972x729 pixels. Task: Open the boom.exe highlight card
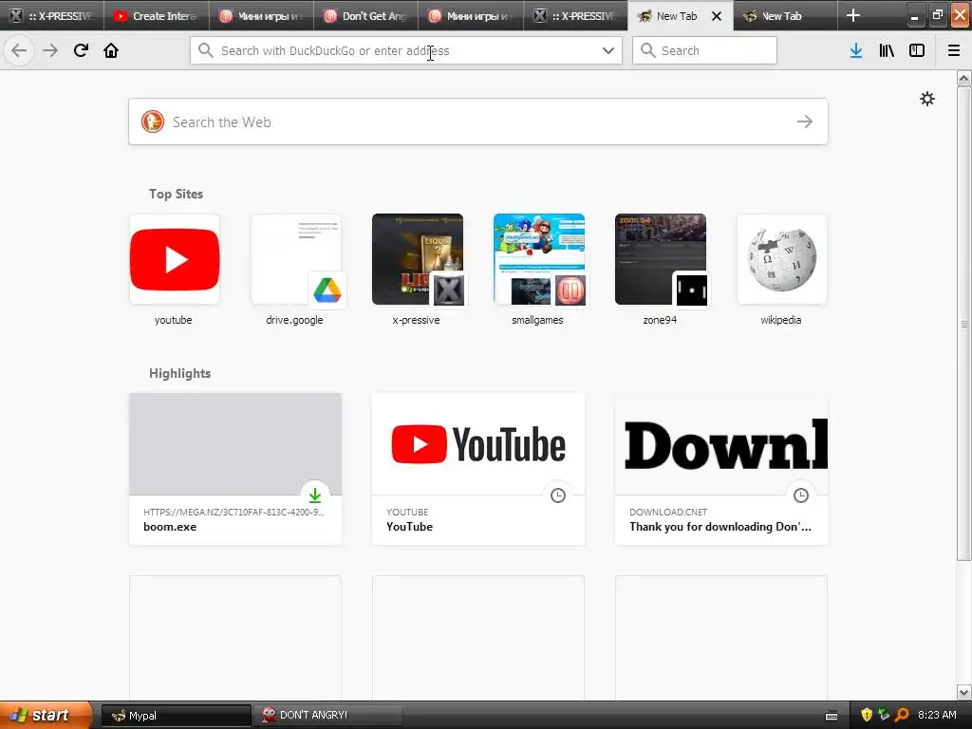[235, 469]
